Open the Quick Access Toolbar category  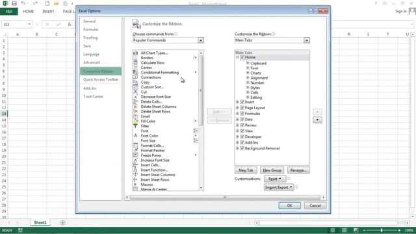[x=101, y=79]
